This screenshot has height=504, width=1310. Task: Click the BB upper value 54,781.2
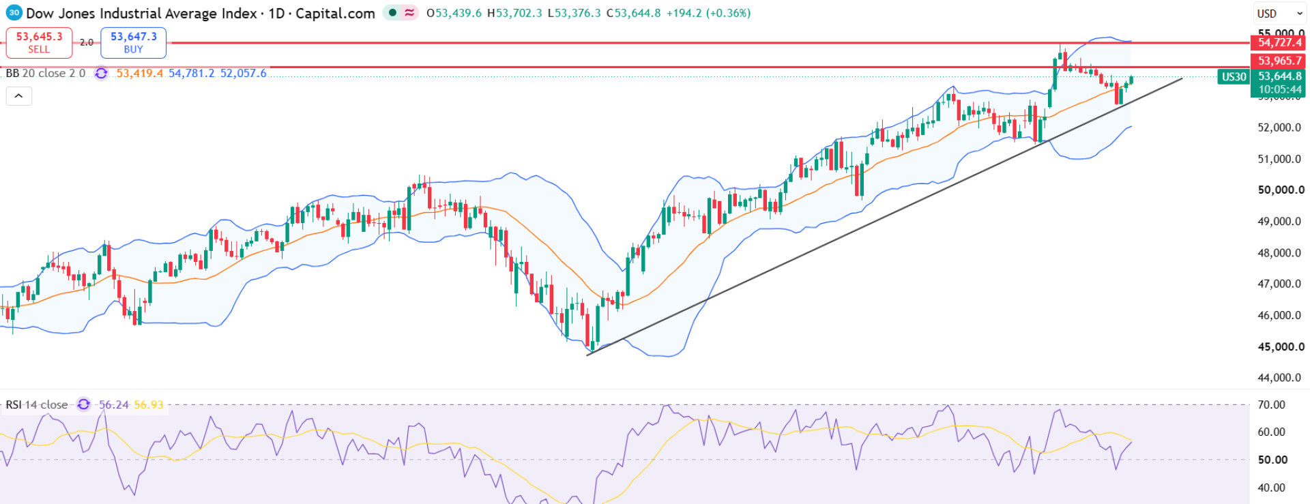tap(192, 73)
